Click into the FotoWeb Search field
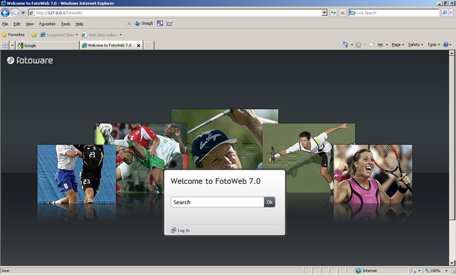This screenshot has height=276, width=456. 217,202
